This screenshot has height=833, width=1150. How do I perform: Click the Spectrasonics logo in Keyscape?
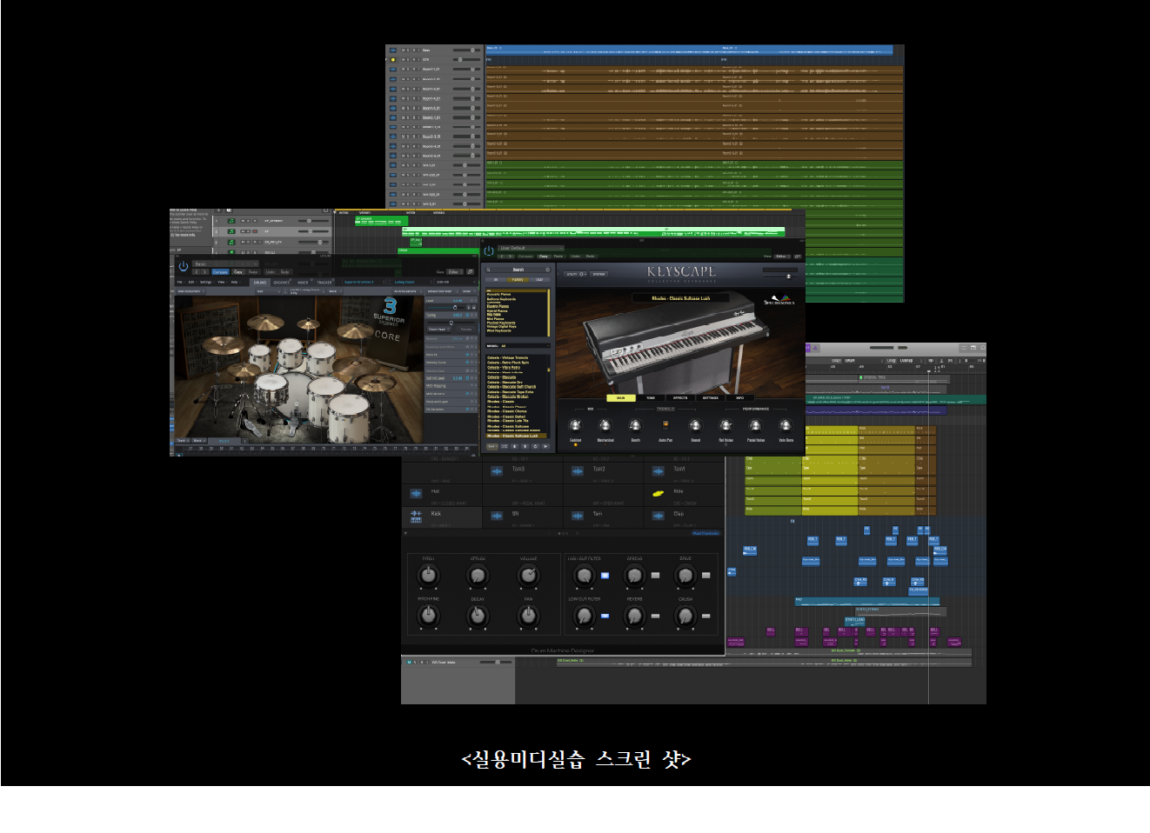(779, 299)
